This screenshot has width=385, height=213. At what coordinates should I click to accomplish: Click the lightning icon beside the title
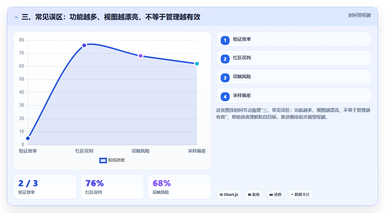[16, 17]
